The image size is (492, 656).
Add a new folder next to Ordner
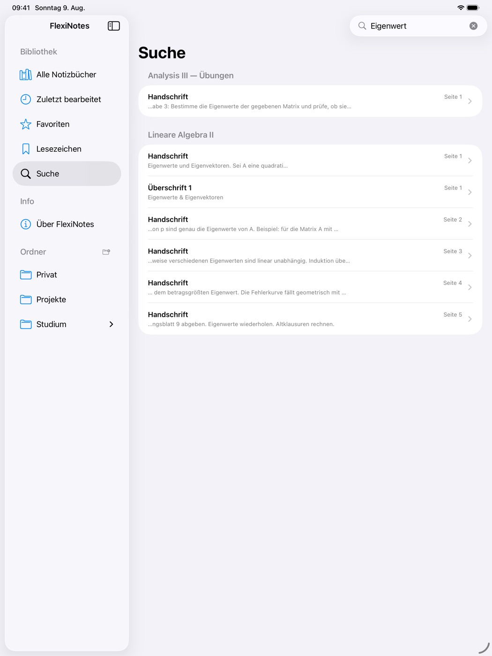click(106, 252)
